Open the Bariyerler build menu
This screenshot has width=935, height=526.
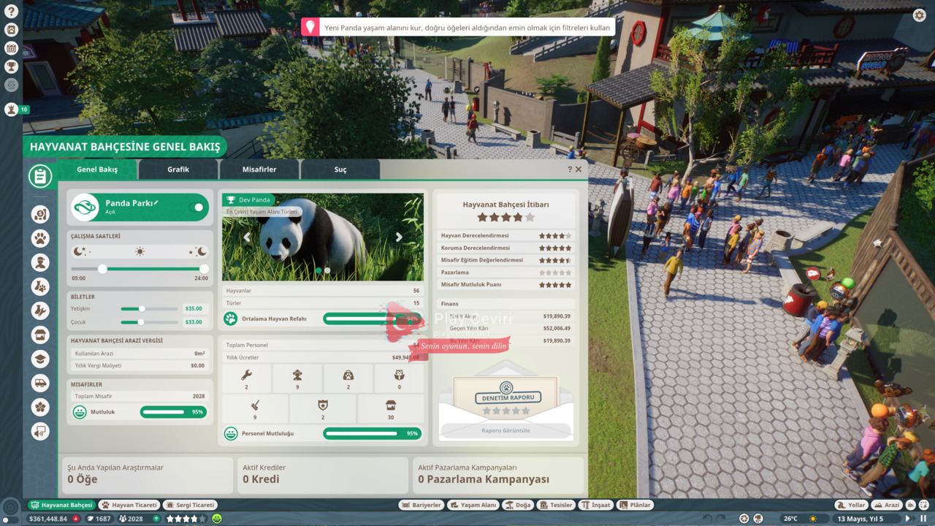pyautogui.click(x=421, y=505)
